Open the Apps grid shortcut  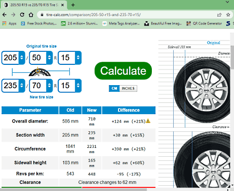coord(9,23)
